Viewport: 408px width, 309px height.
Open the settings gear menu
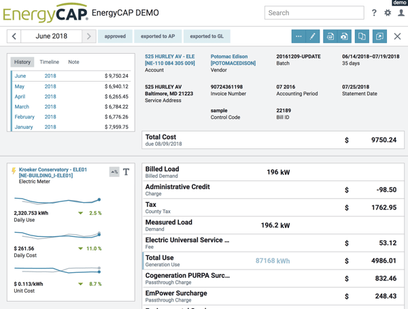tap(388, 12)
